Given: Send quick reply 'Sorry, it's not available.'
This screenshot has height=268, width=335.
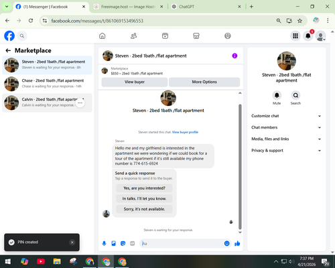Looking at the screenshot, I should point(144,209).
